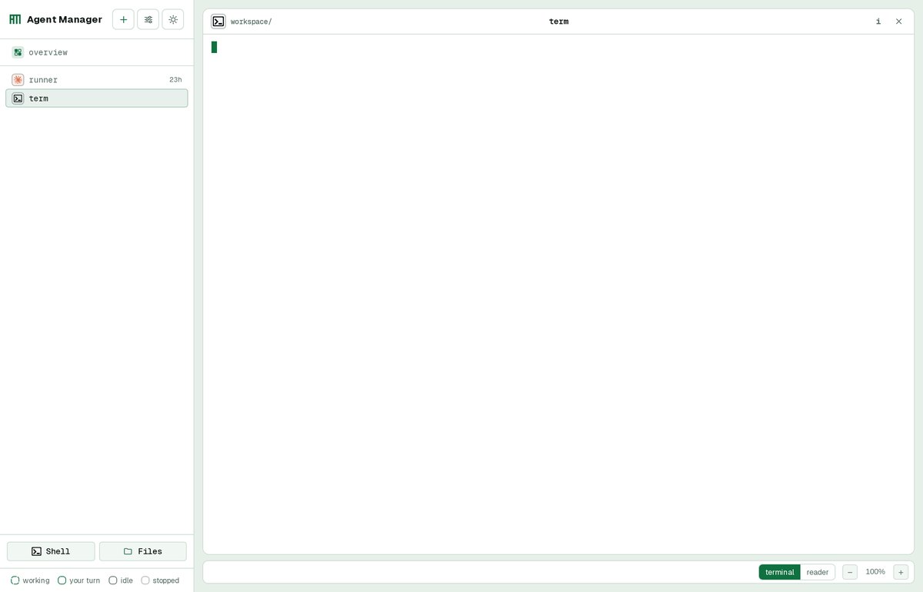
Task: Select the runner agent row
Action: click(x=96, y=80)
